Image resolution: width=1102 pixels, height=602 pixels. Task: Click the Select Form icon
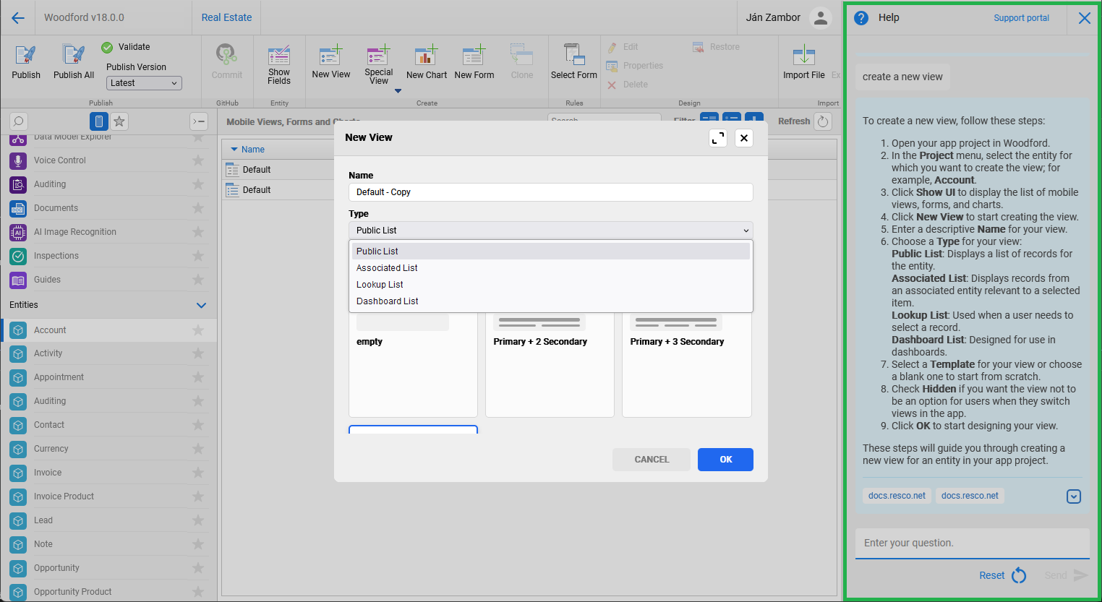pos(573,56)
